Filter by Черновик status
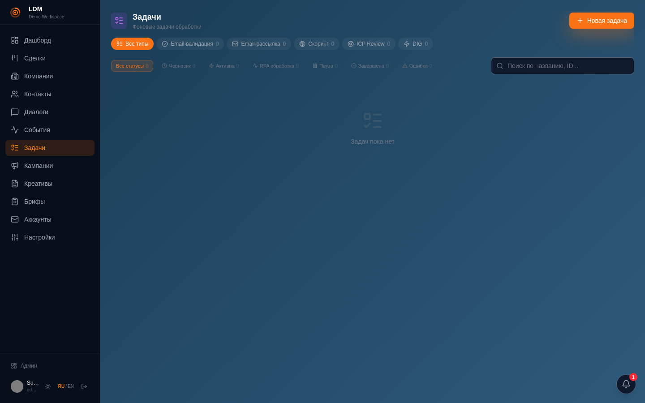The height and width of the screenshot is (403, 645). (x=179, y=66)
